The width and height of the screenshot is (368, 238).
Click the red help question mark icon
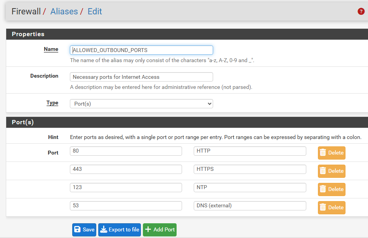click(x=361, y=12)
